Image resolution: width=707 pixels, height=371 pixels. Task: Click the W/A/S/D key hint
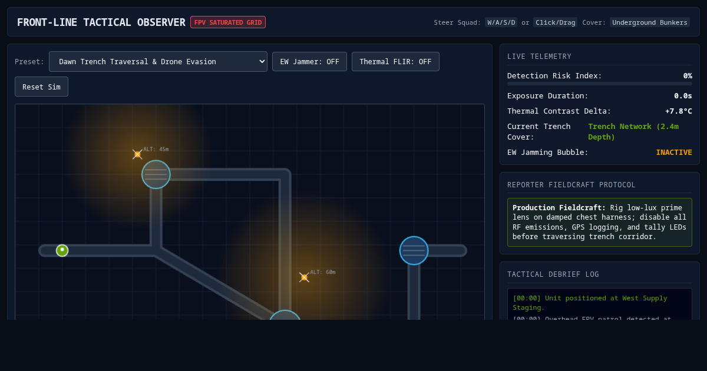point(501,22)
